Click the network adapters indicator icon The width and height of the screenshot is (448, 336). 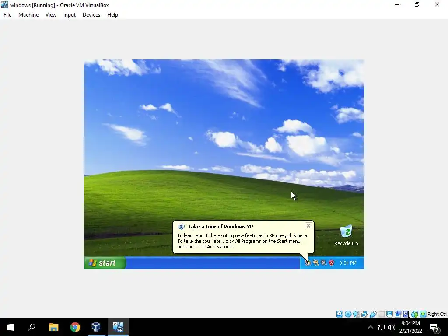[364, 314]
